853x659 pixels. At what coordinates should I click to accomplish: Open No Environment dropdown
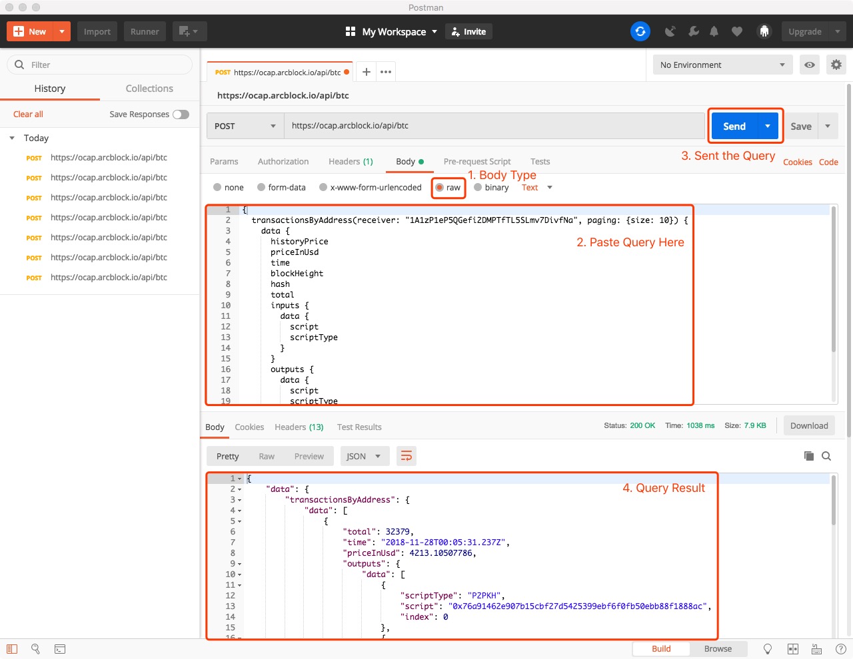[x=722, y=65]
